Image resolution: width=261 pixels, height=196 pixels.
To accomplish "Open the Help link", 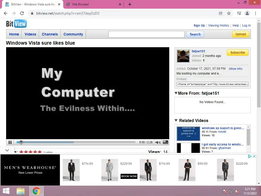I will pos(236,26).
